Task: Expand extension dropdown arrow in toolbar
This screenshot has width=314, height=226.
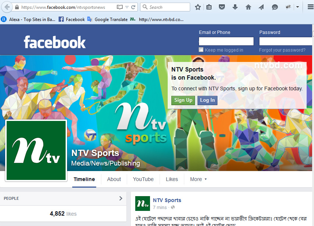Action: 297,7
